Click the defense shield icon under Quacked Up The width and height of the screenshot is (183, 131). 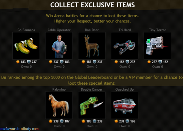click(x=127, y=121)
